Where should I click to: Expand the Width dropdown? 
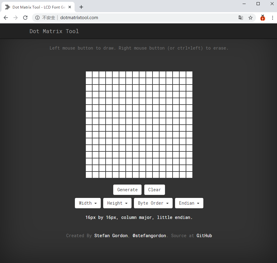coord(88,203)
